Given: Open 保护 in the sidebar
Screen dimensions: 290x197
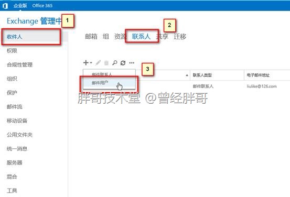Looking at the screenshot, I should coord(12,93).
